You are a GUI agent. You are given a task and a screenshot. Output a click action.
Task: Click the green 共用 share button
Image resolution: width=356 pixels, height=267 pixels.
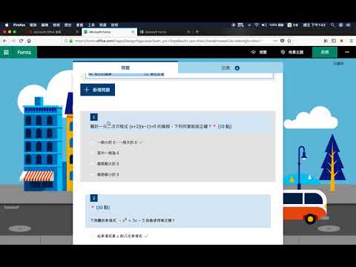click(x=325, y=52)
